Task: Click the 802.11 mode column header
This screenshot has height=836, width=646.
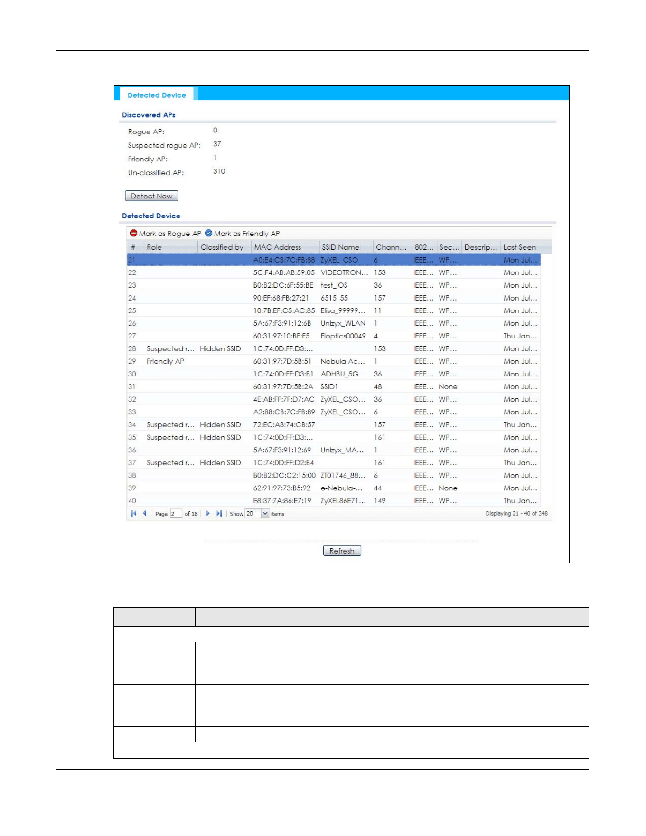Action: (x=424, y=247)
